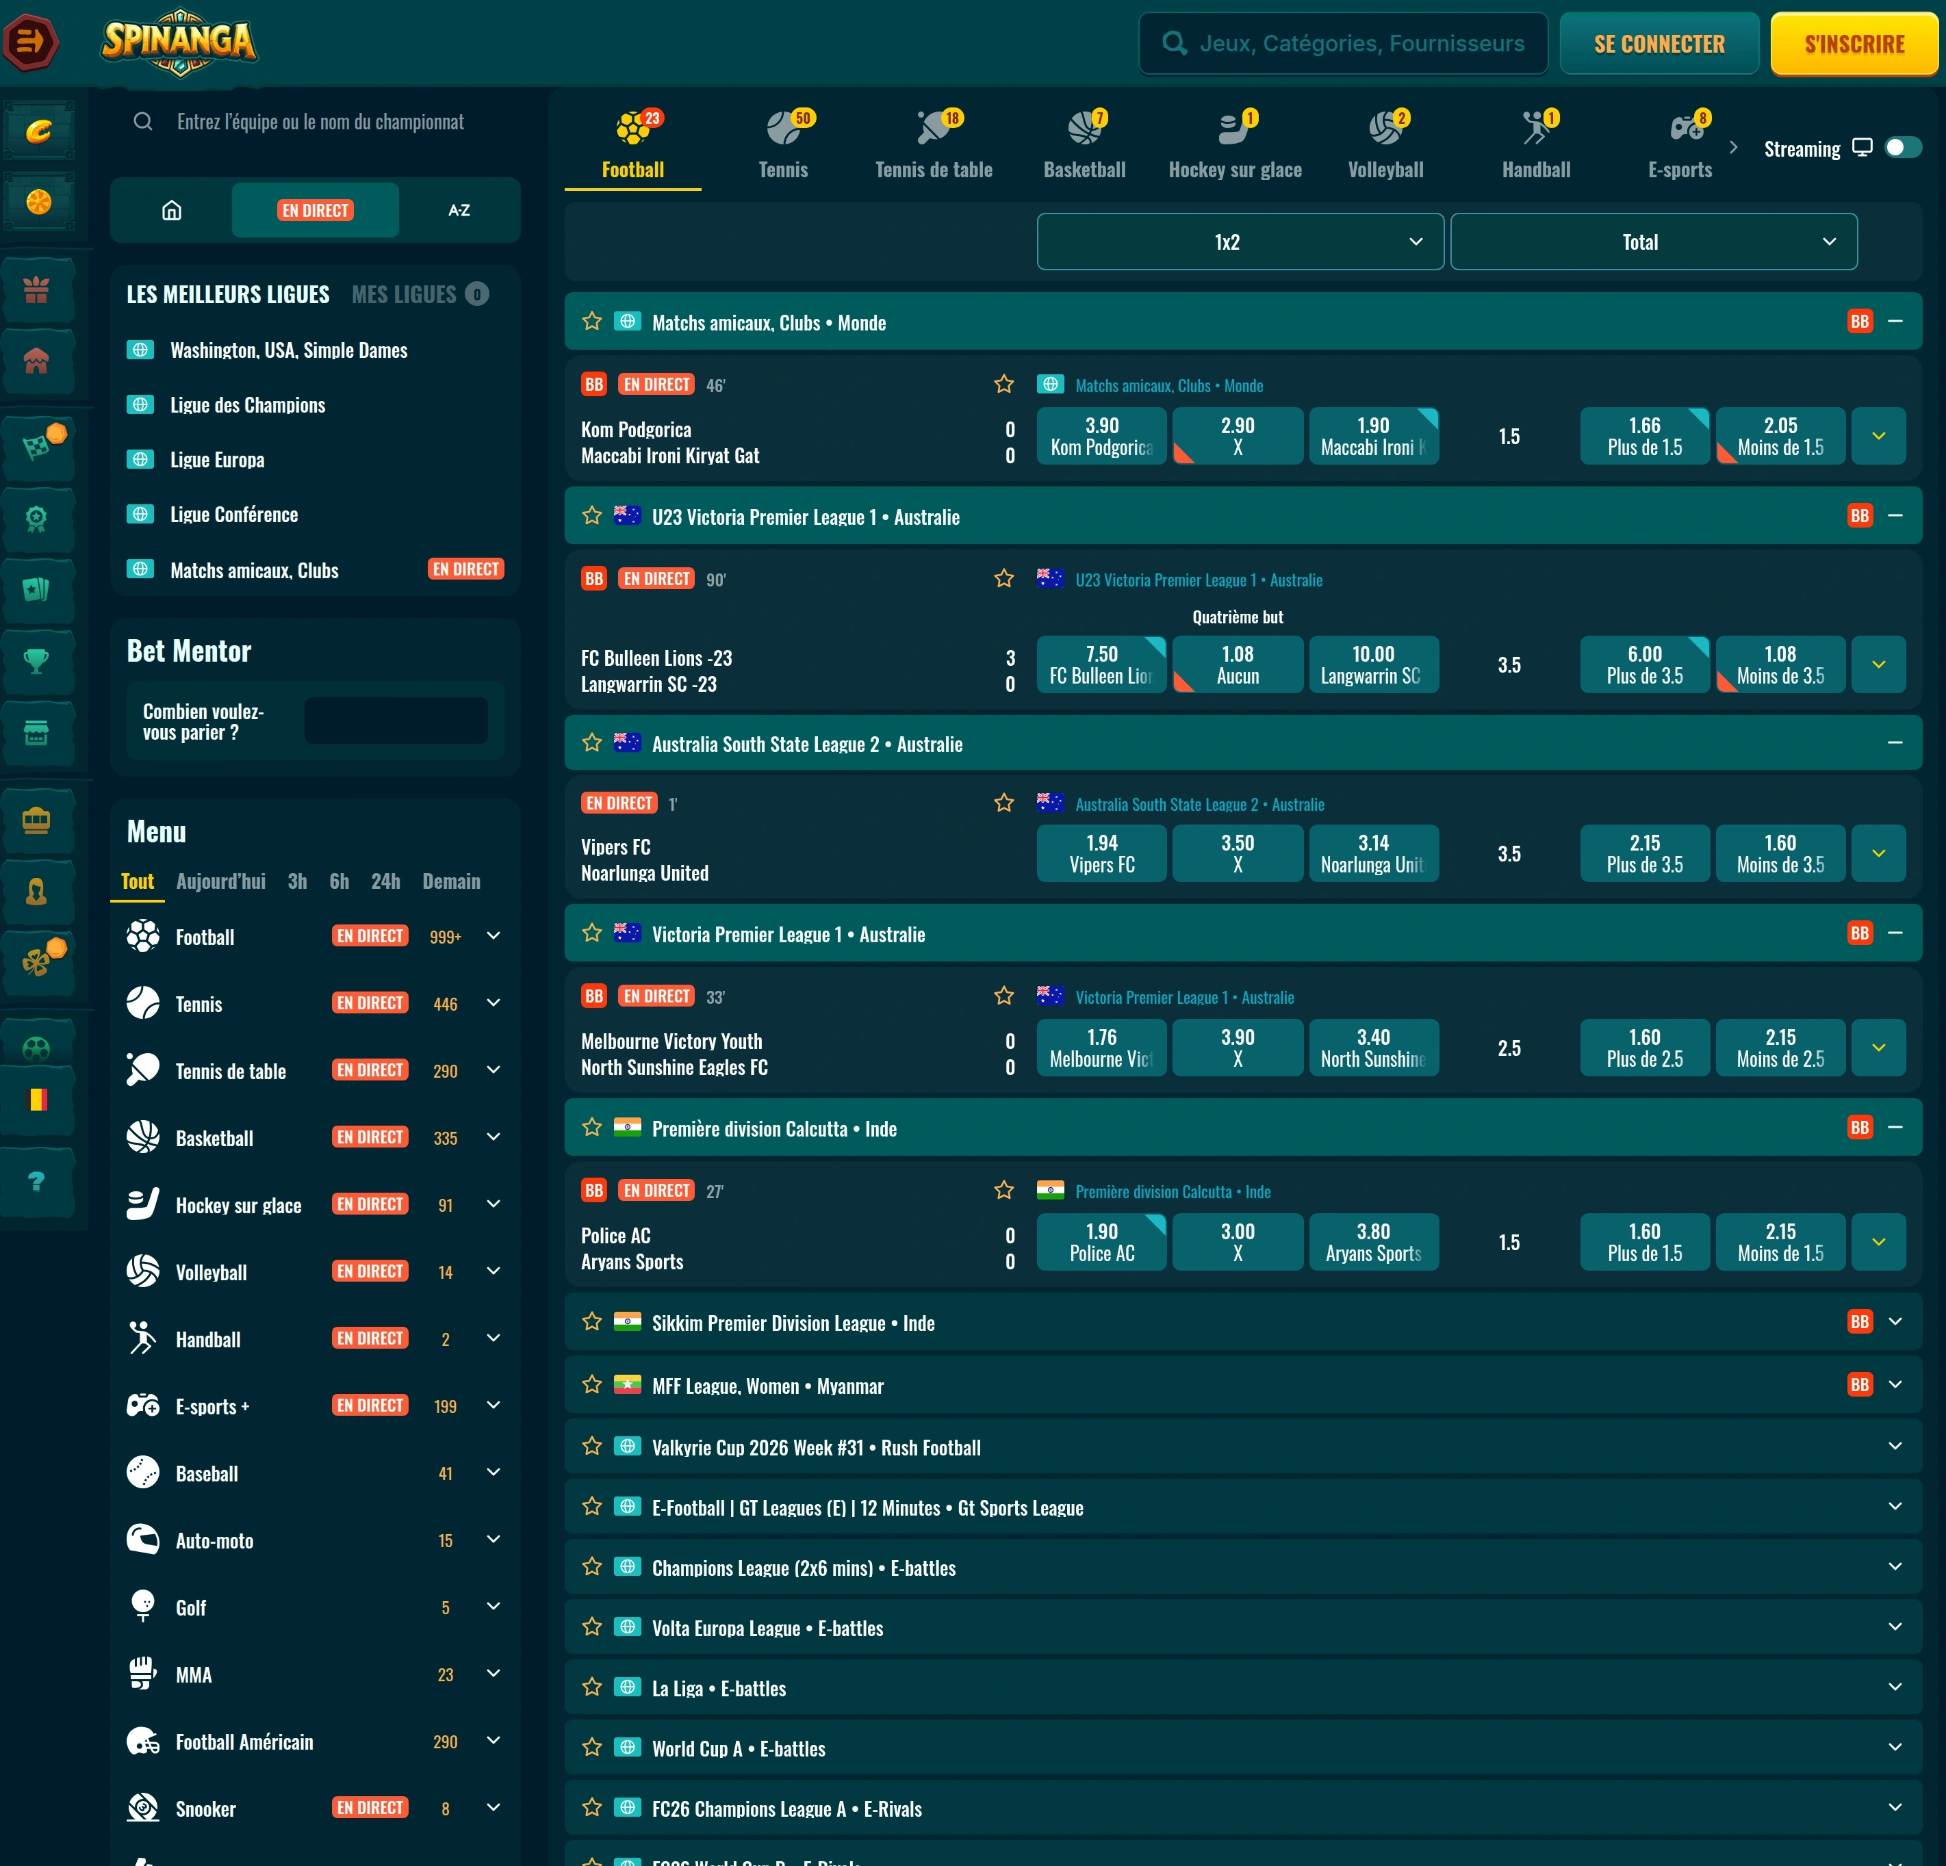Favorite the U23 Victoria Premier League header star
The width and height of the screenshot is (1946, 1866).
(592, 515)
